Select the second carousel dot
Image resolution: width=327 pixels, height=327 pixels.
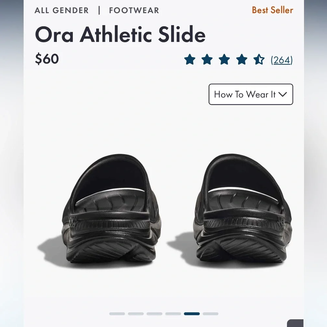(x=135, y=314)
